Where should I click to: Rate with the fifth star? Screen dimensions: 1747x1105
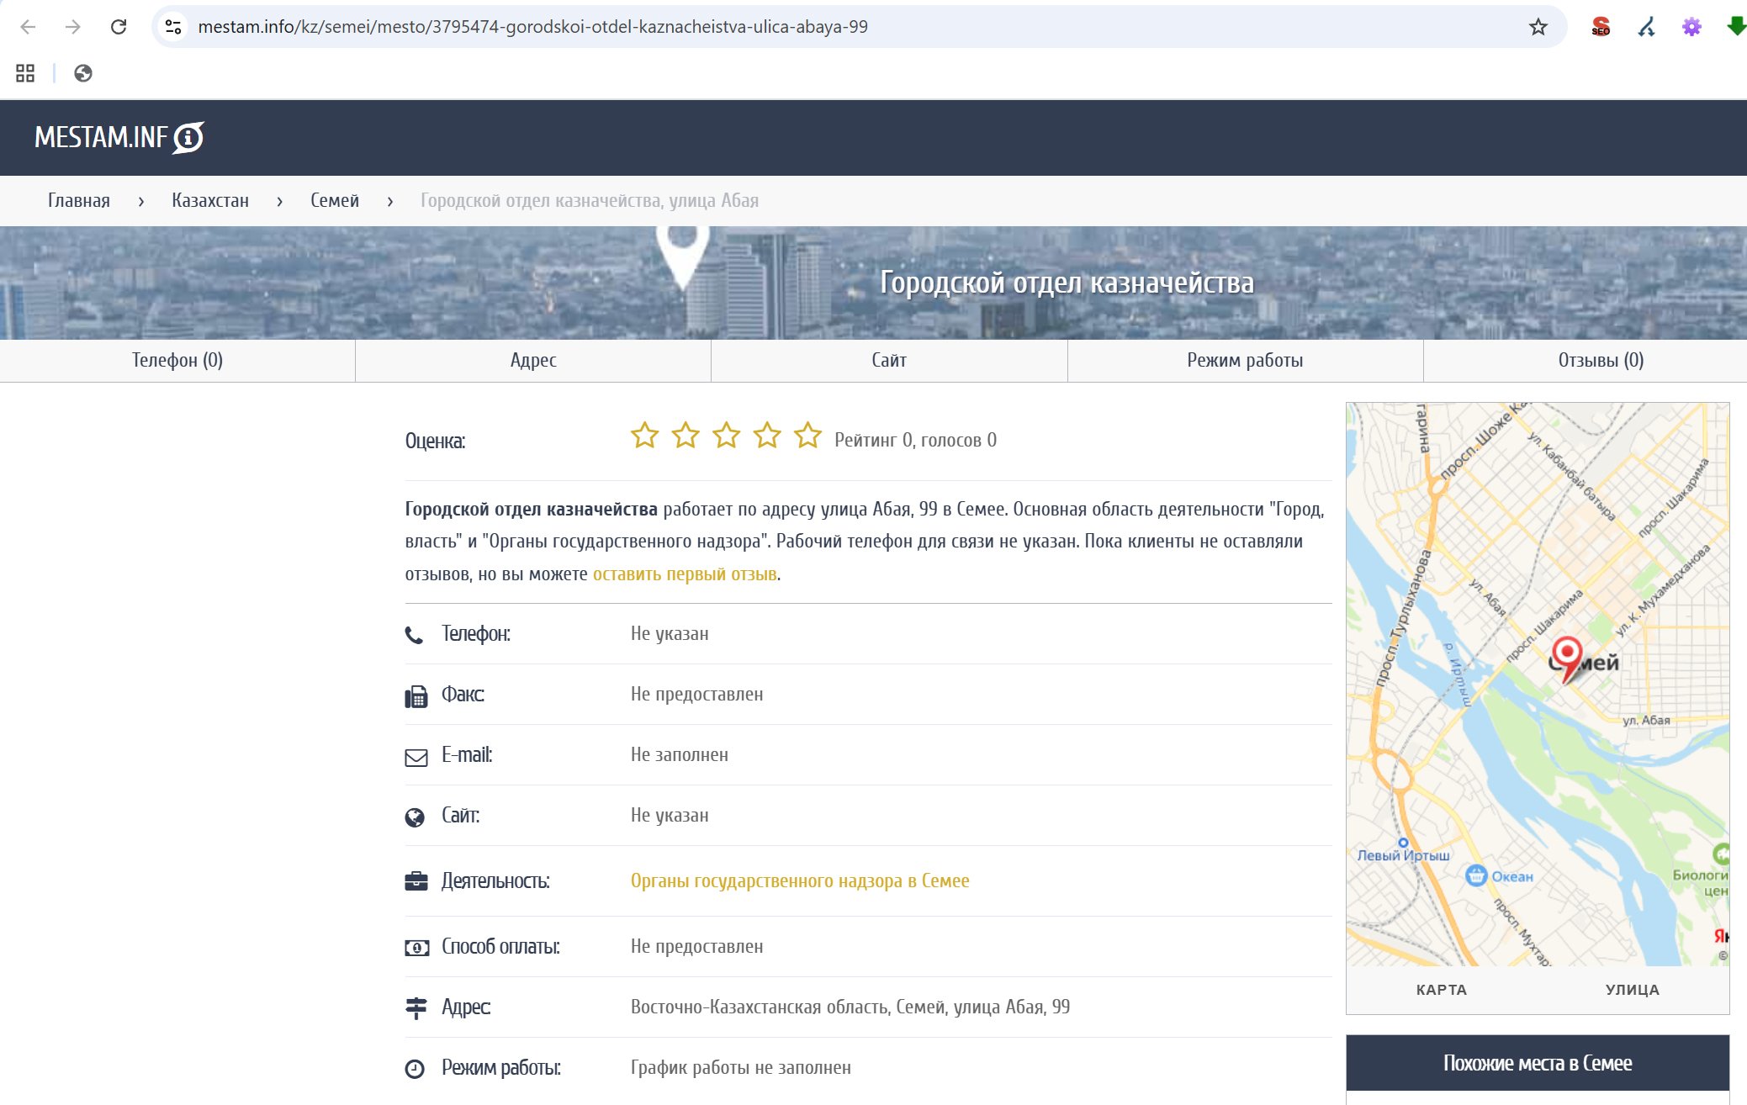coord(807,436)
